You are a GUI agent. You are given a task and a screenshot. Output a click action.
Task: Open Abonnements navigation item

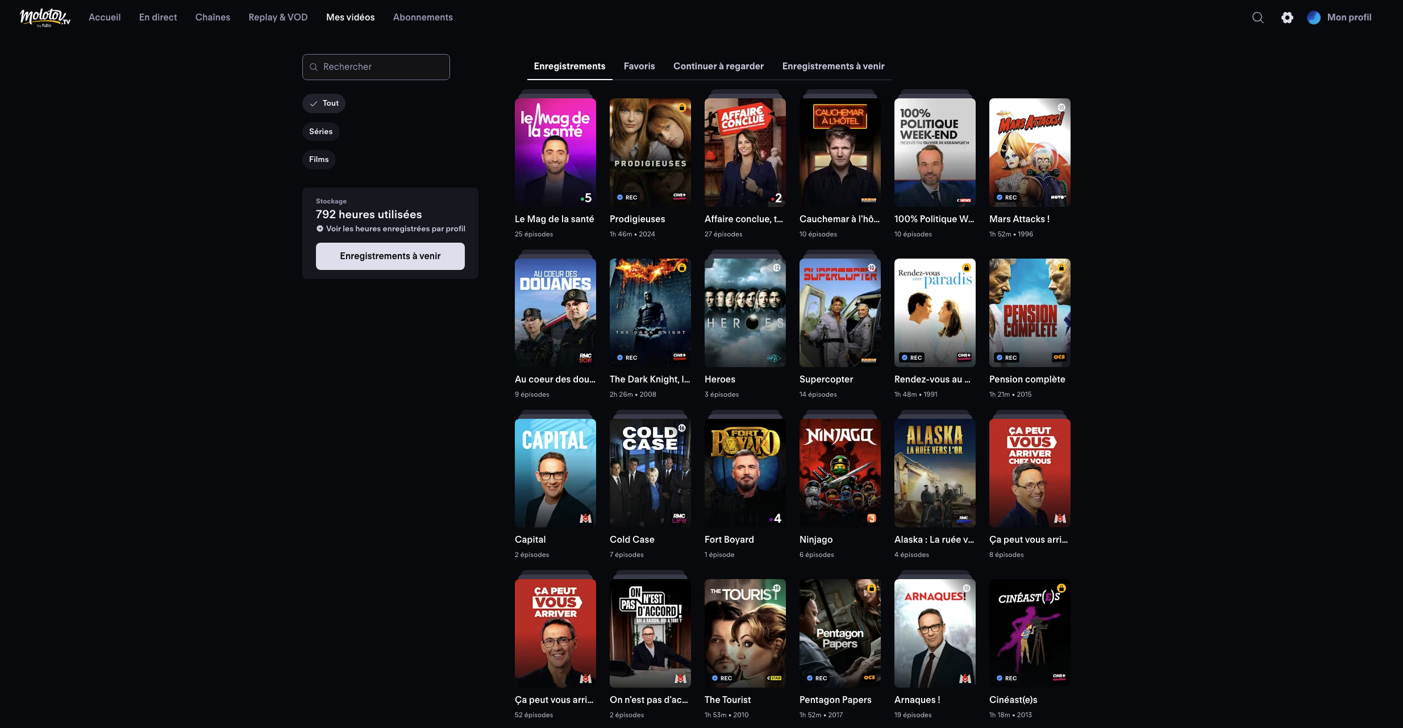point(423,18)
